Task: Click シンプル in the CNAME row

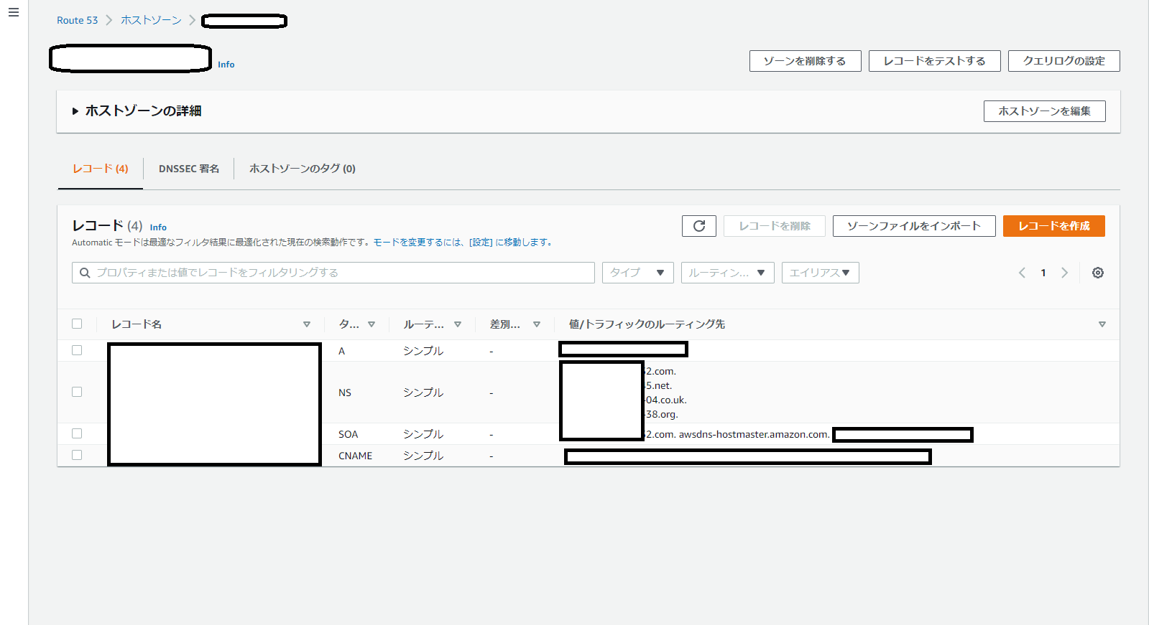Action: tap(423, 456)
